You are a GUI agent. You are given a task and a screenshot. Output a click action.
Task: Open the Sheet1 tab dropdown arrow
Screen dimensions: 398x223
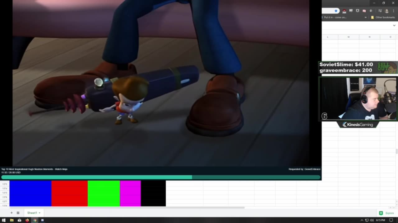39,213
